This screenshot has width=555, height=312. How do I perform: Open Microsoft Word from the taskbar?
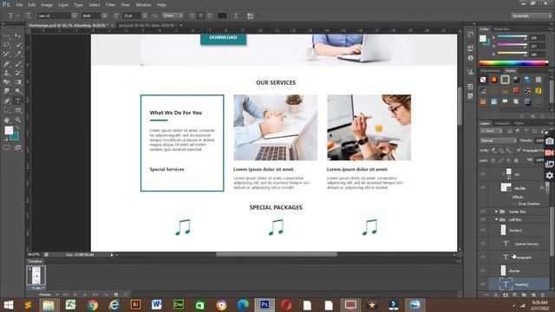[157, 305]
